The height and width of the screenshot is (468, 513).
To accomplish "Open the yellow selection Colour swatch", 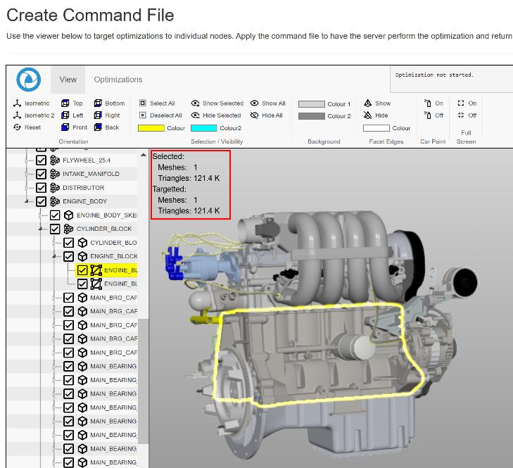I will click(x=151, y=128).
